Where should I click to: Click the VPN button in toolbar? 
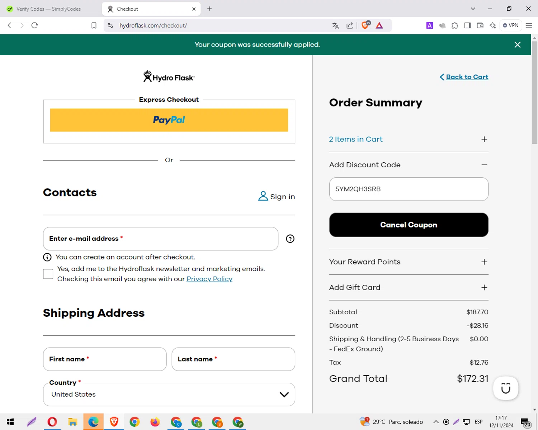coord(511,25)
